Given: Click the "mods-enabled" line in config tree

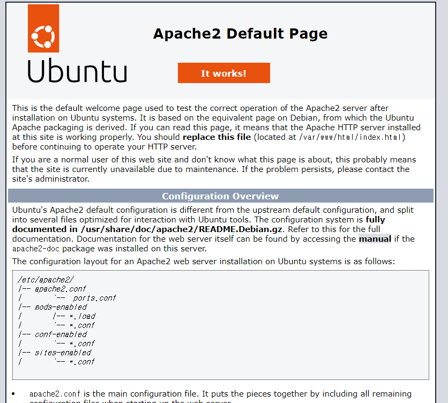Looking at the screenshot, I should coord(61,307).
